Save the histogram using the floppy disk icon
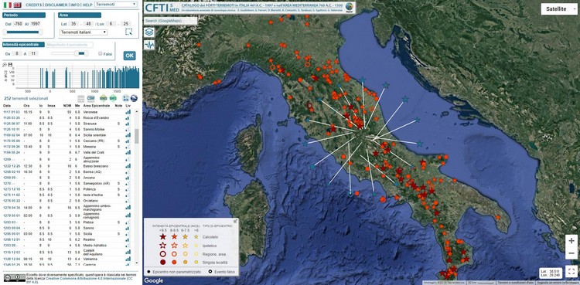This screenshot has width=580, height=285. pyautogui.click(x=10, y=64)
